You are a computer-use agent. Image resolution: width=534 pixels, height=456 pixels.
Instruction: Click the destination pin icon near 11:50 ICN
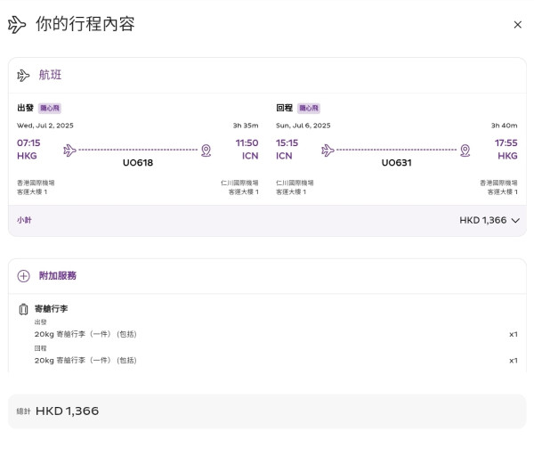click(206, 150)
